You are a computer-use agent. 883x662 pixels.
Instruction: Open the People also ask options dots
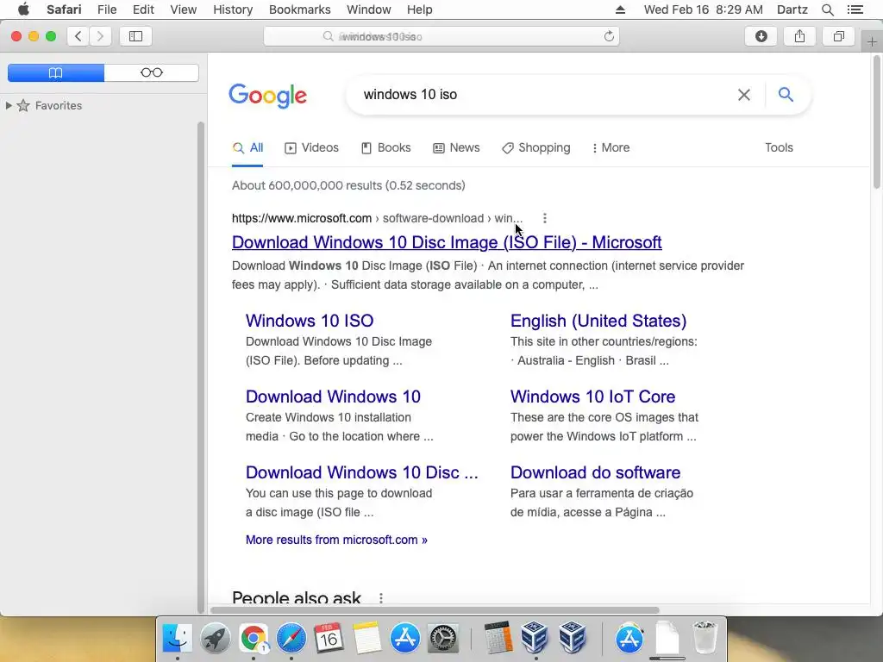point(381,598)
